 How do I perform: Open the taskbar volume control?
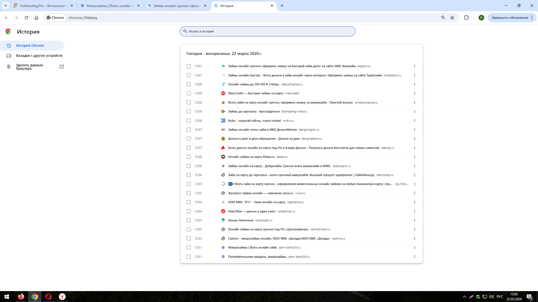coord(491,297)
